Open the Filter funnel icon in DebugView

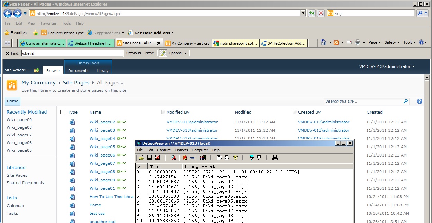(252, 158)
